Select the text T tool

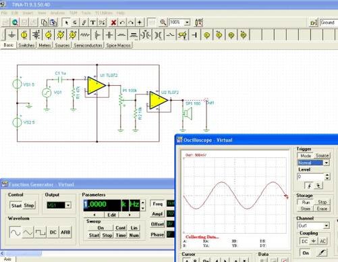pyautogui.click(x=92, y=22)
